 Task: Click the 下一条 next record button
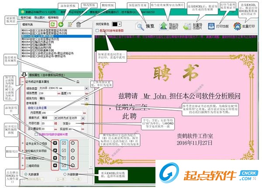(76, 179)
